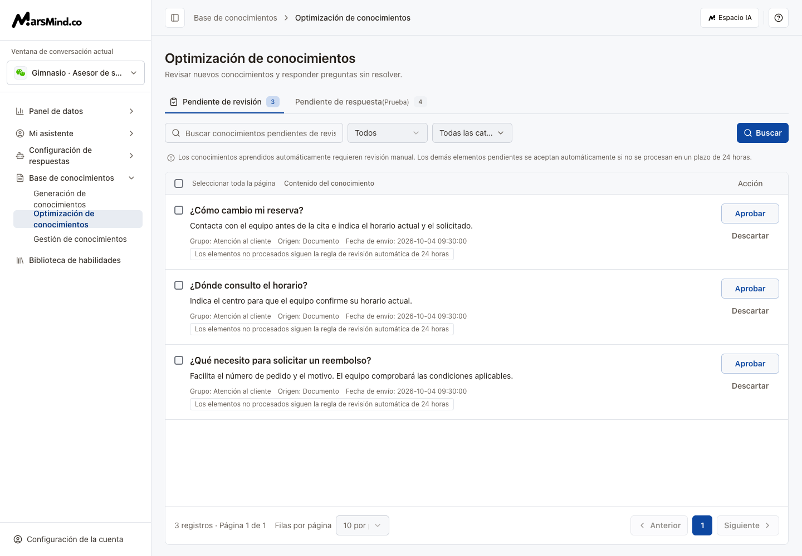Viewport: 802px width, 556px height.
Task: Select the 'Pendiente de revisión' tab
Action: [224, 102]
